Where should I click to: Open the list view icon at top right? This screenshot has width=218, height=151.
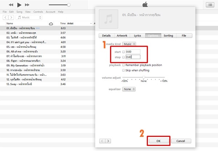(x=210, y=5)
